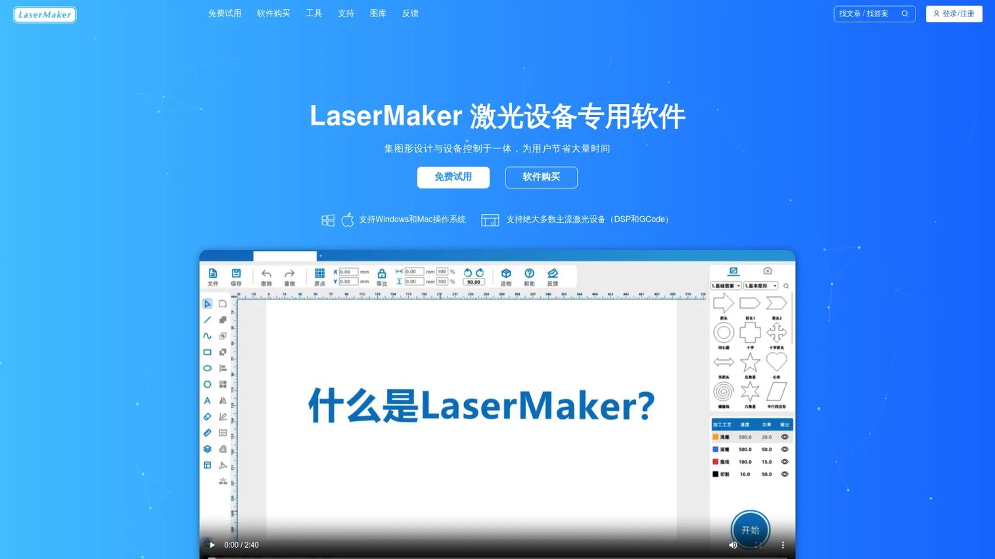Click the orange 浅雕 color swatch
Screen dimensions: 995x559
pos(716,437)
